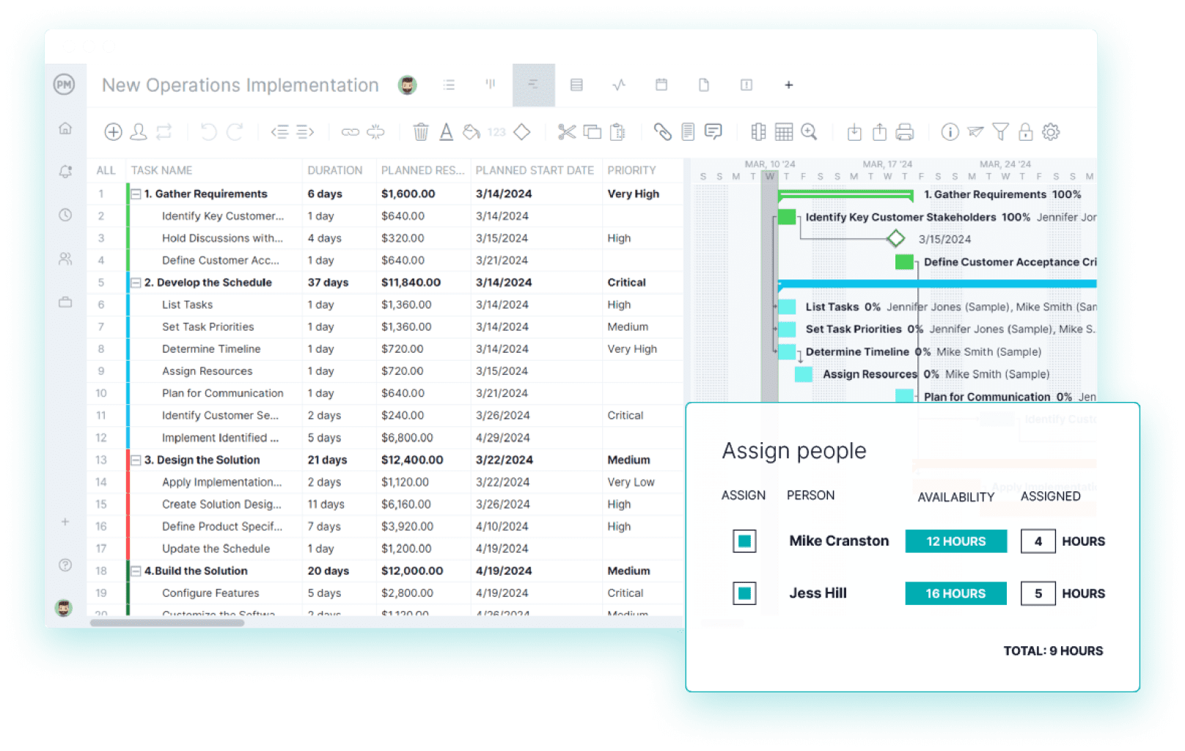Click the trash delete icon
This screenshot has width=1185, height=751.
click(421, 132)
